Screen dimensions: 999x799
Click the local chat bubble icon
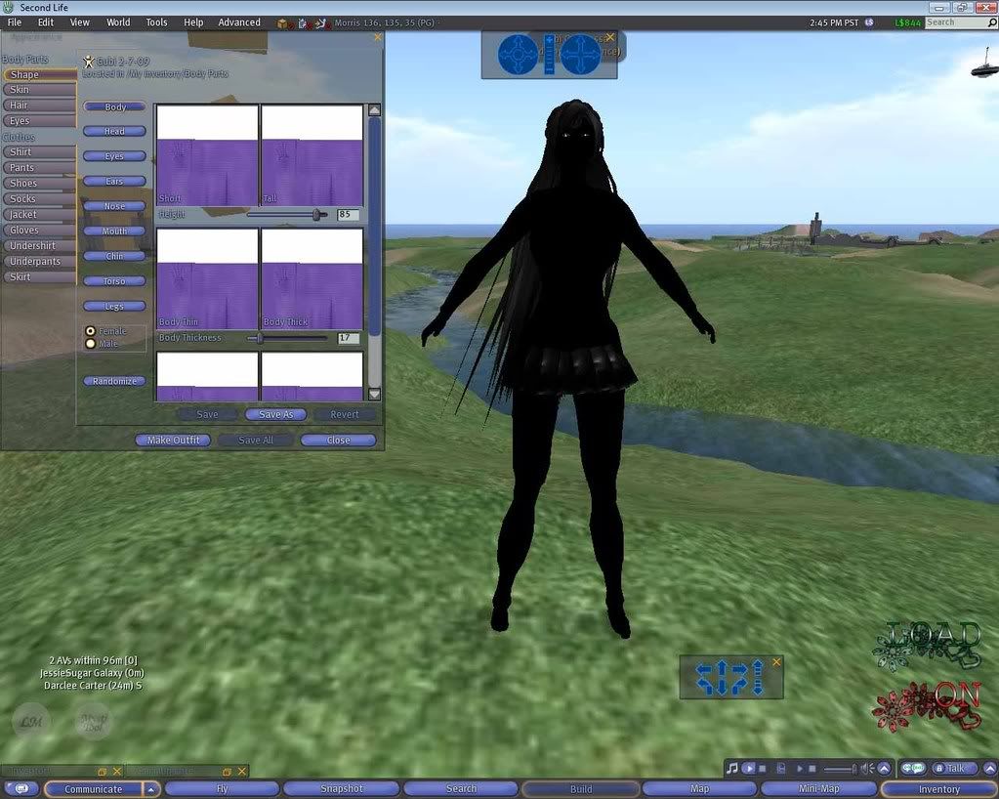(x=912, y=769)
